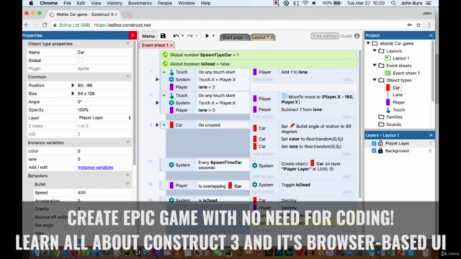
Task: Close the Properties panel
Action: (133, 35)
